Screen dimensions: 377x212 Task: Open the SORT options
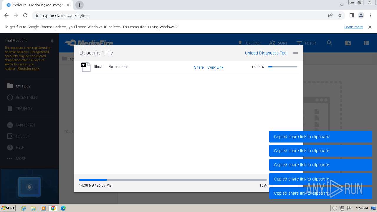click(x=278, y=43)
